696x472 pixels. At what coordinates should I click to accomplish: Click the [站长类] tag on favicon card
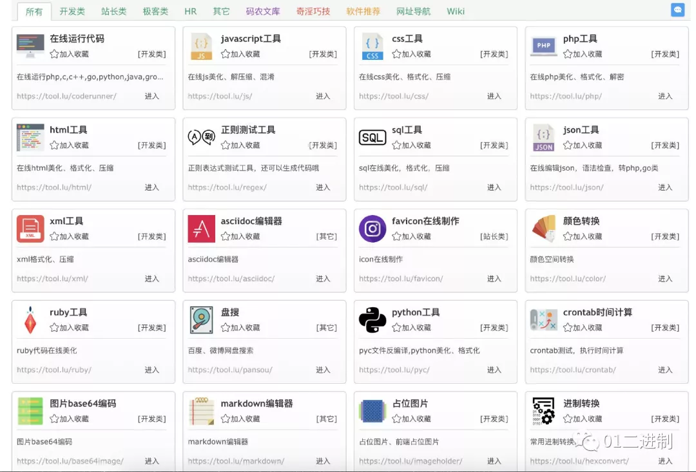click(494, 236)
